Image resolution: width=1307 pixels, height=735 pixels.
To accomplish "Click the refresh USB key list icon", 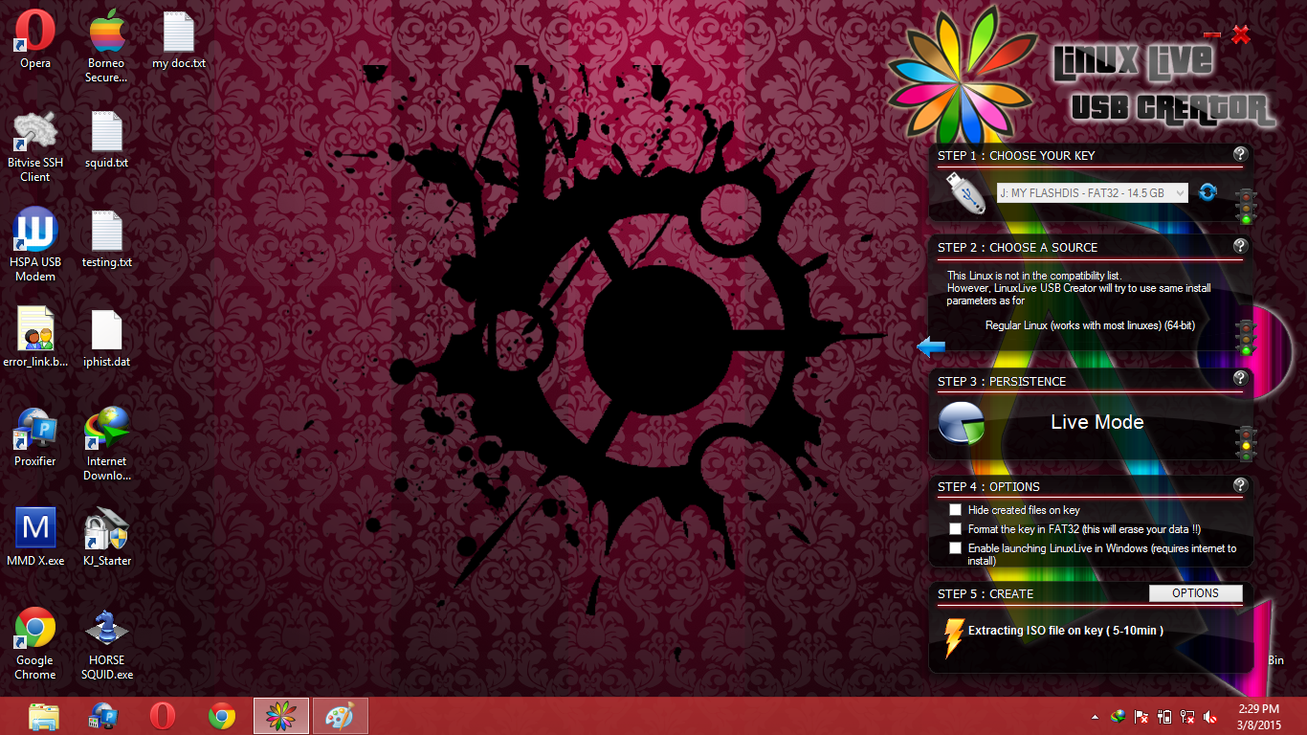I will click(1207, 192).
